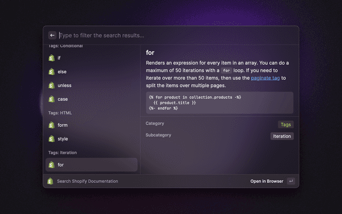Click the Shopify icon beside 'for'
The image size is (342, 214).
pos(52,165)
